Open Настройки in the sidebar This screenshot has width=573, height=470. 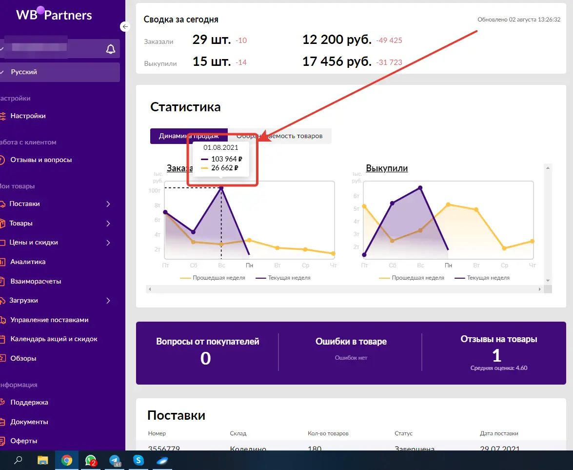click(x=28, y=116)
